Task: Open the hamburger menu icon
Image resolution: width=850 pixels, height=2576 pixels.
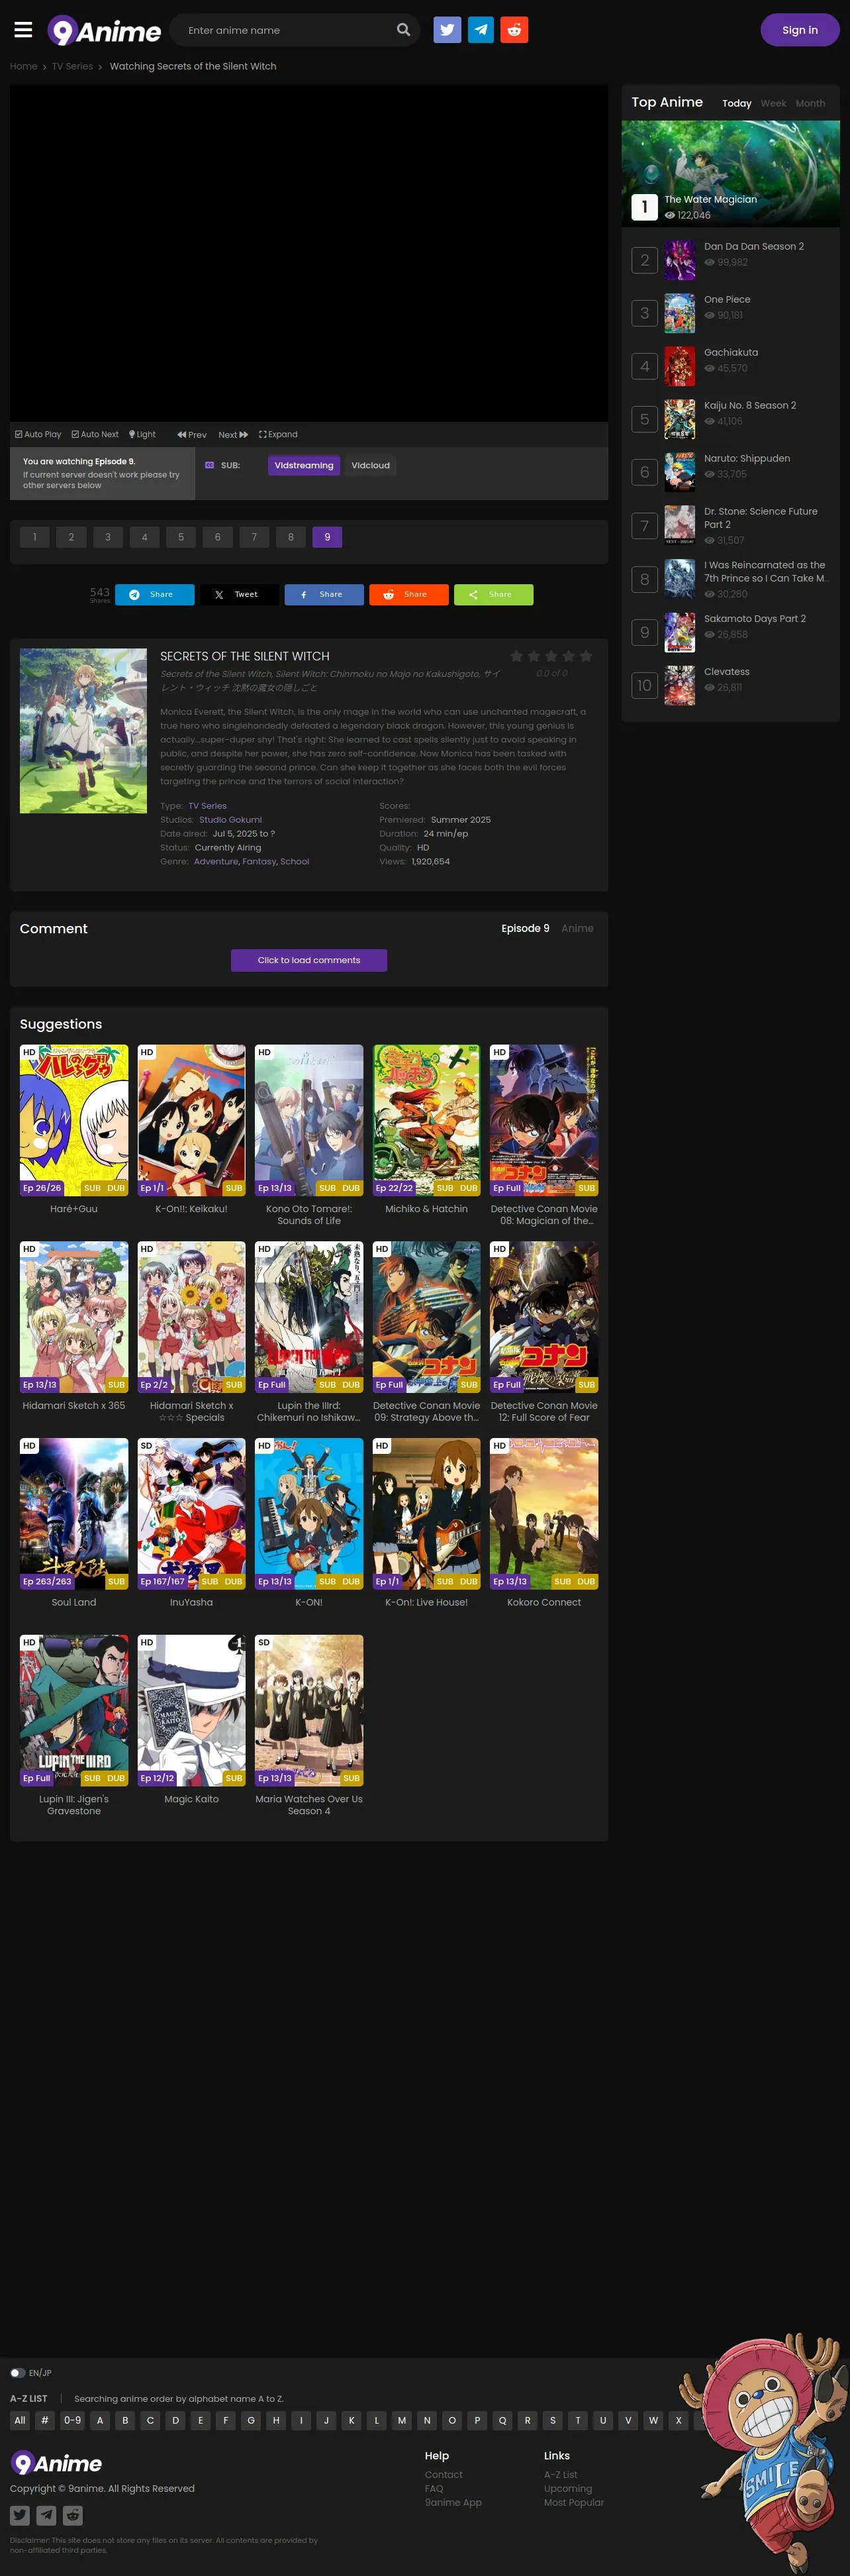Action: click(x=23, y=30)
